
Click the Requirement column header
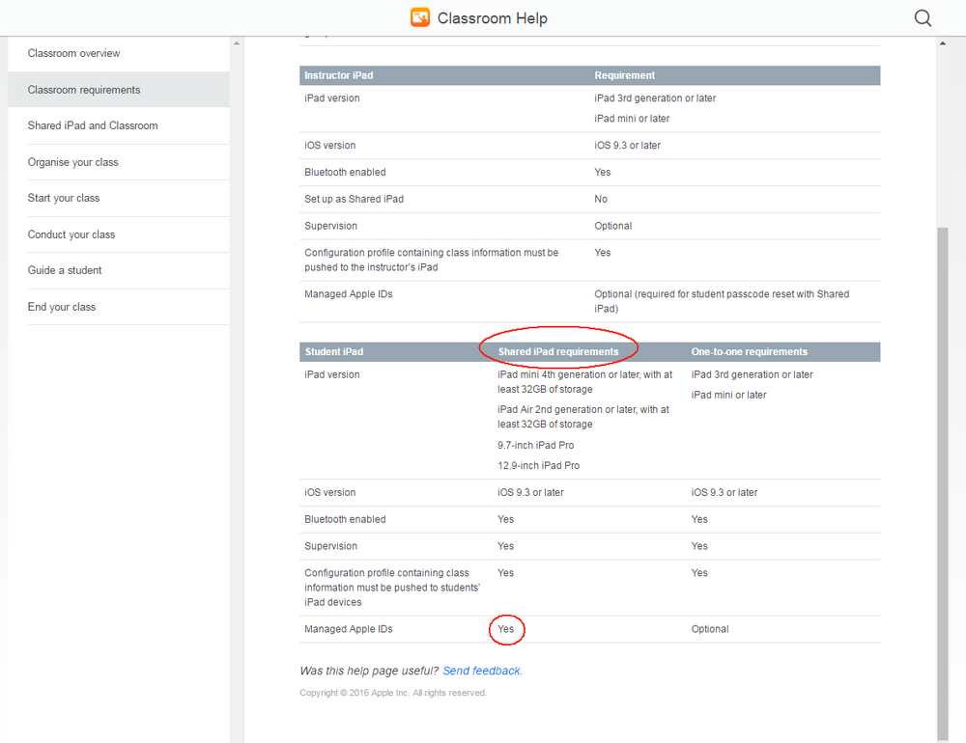coord(625,75)
